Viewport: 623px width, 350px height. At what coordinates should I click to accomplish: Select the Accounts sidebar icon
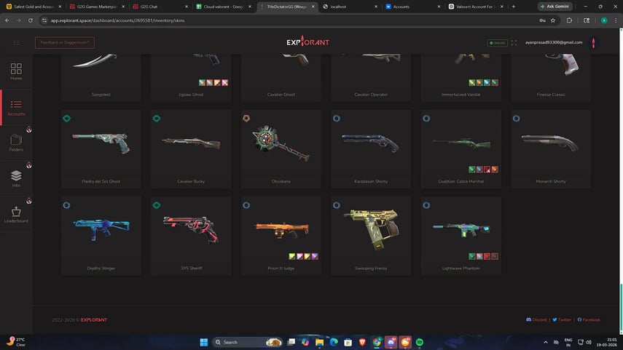[x=16, y=108]
